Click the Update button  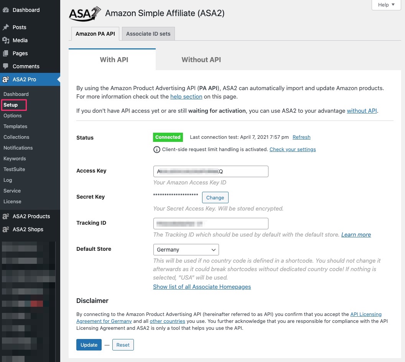89,345
